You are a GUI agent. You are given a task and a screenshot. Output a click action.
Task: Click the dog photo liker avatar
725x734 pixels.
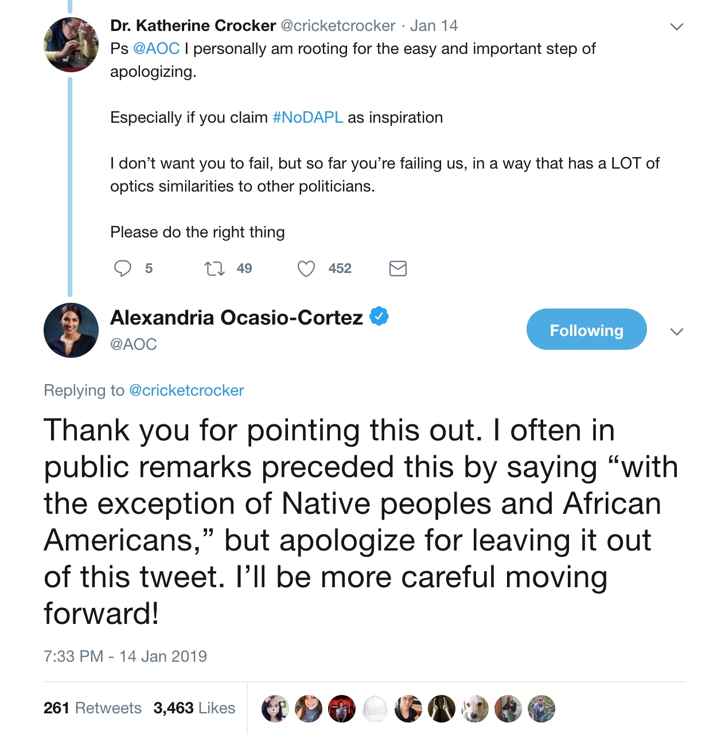pyautogui.click(x=475, y=709)
